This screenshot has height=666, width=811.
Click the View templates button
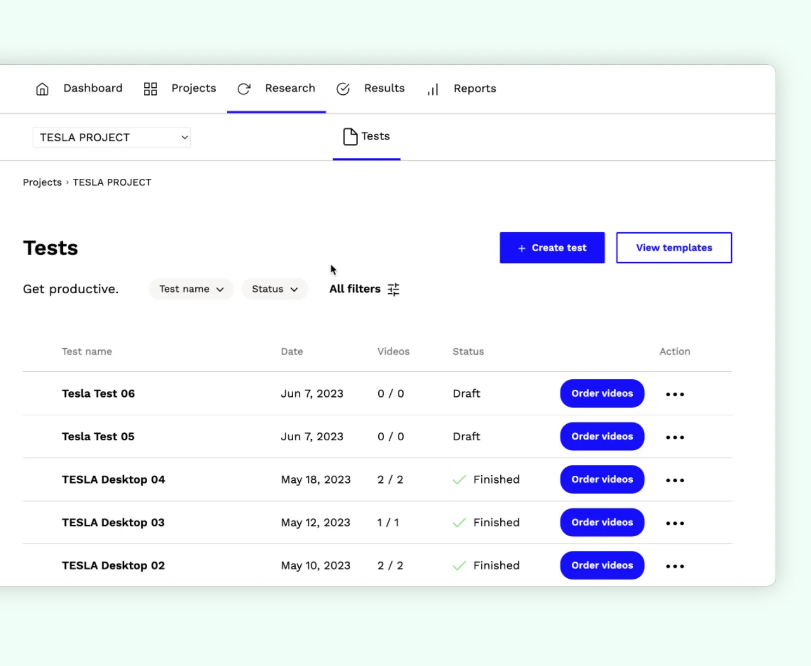point(674,247)
